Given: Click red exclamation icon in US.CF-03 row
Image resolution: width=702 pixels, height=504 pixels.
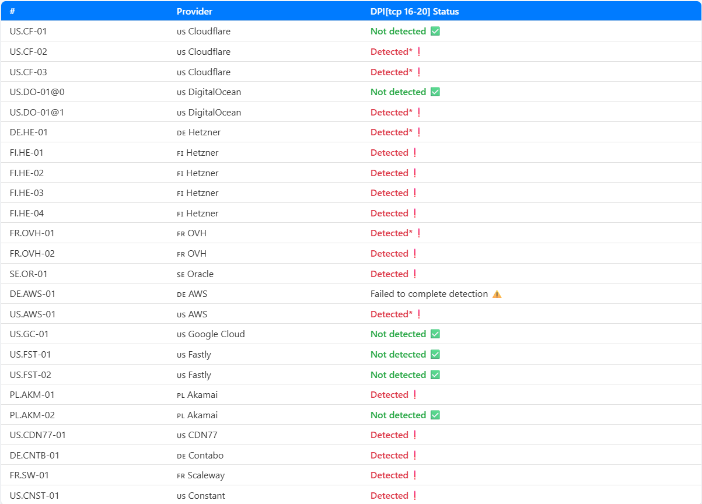Looking at the screenshot, I should [x=419, y=72].
